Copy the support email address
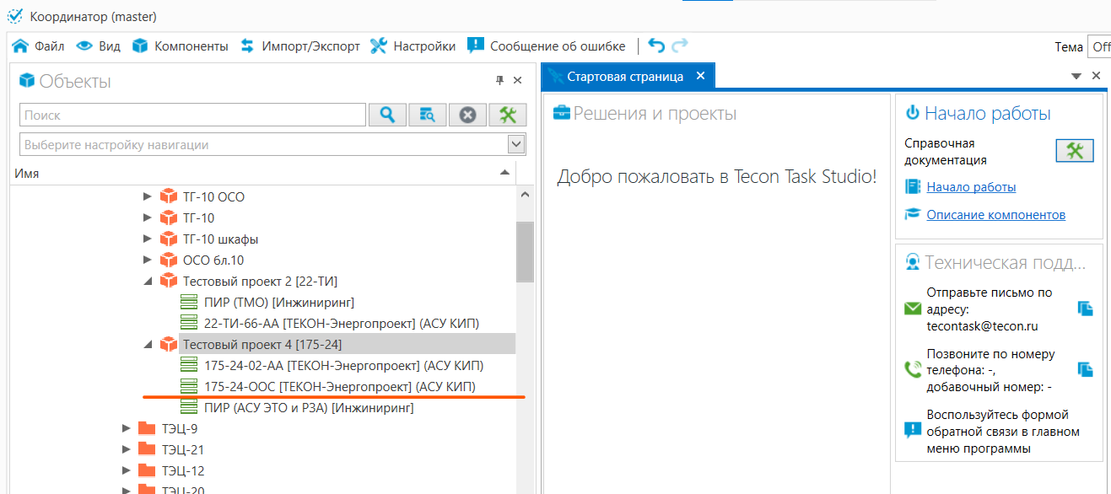This screenshot has height=494, width=1111. point(1085,309)
